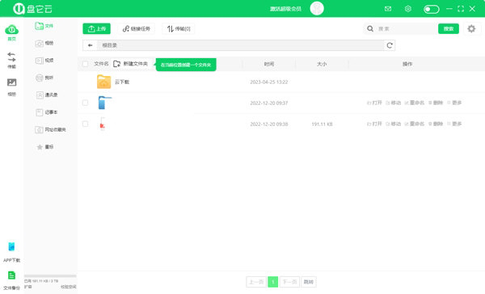
Task: Check the select-all checkbox in header row
Action: [85, 64]
